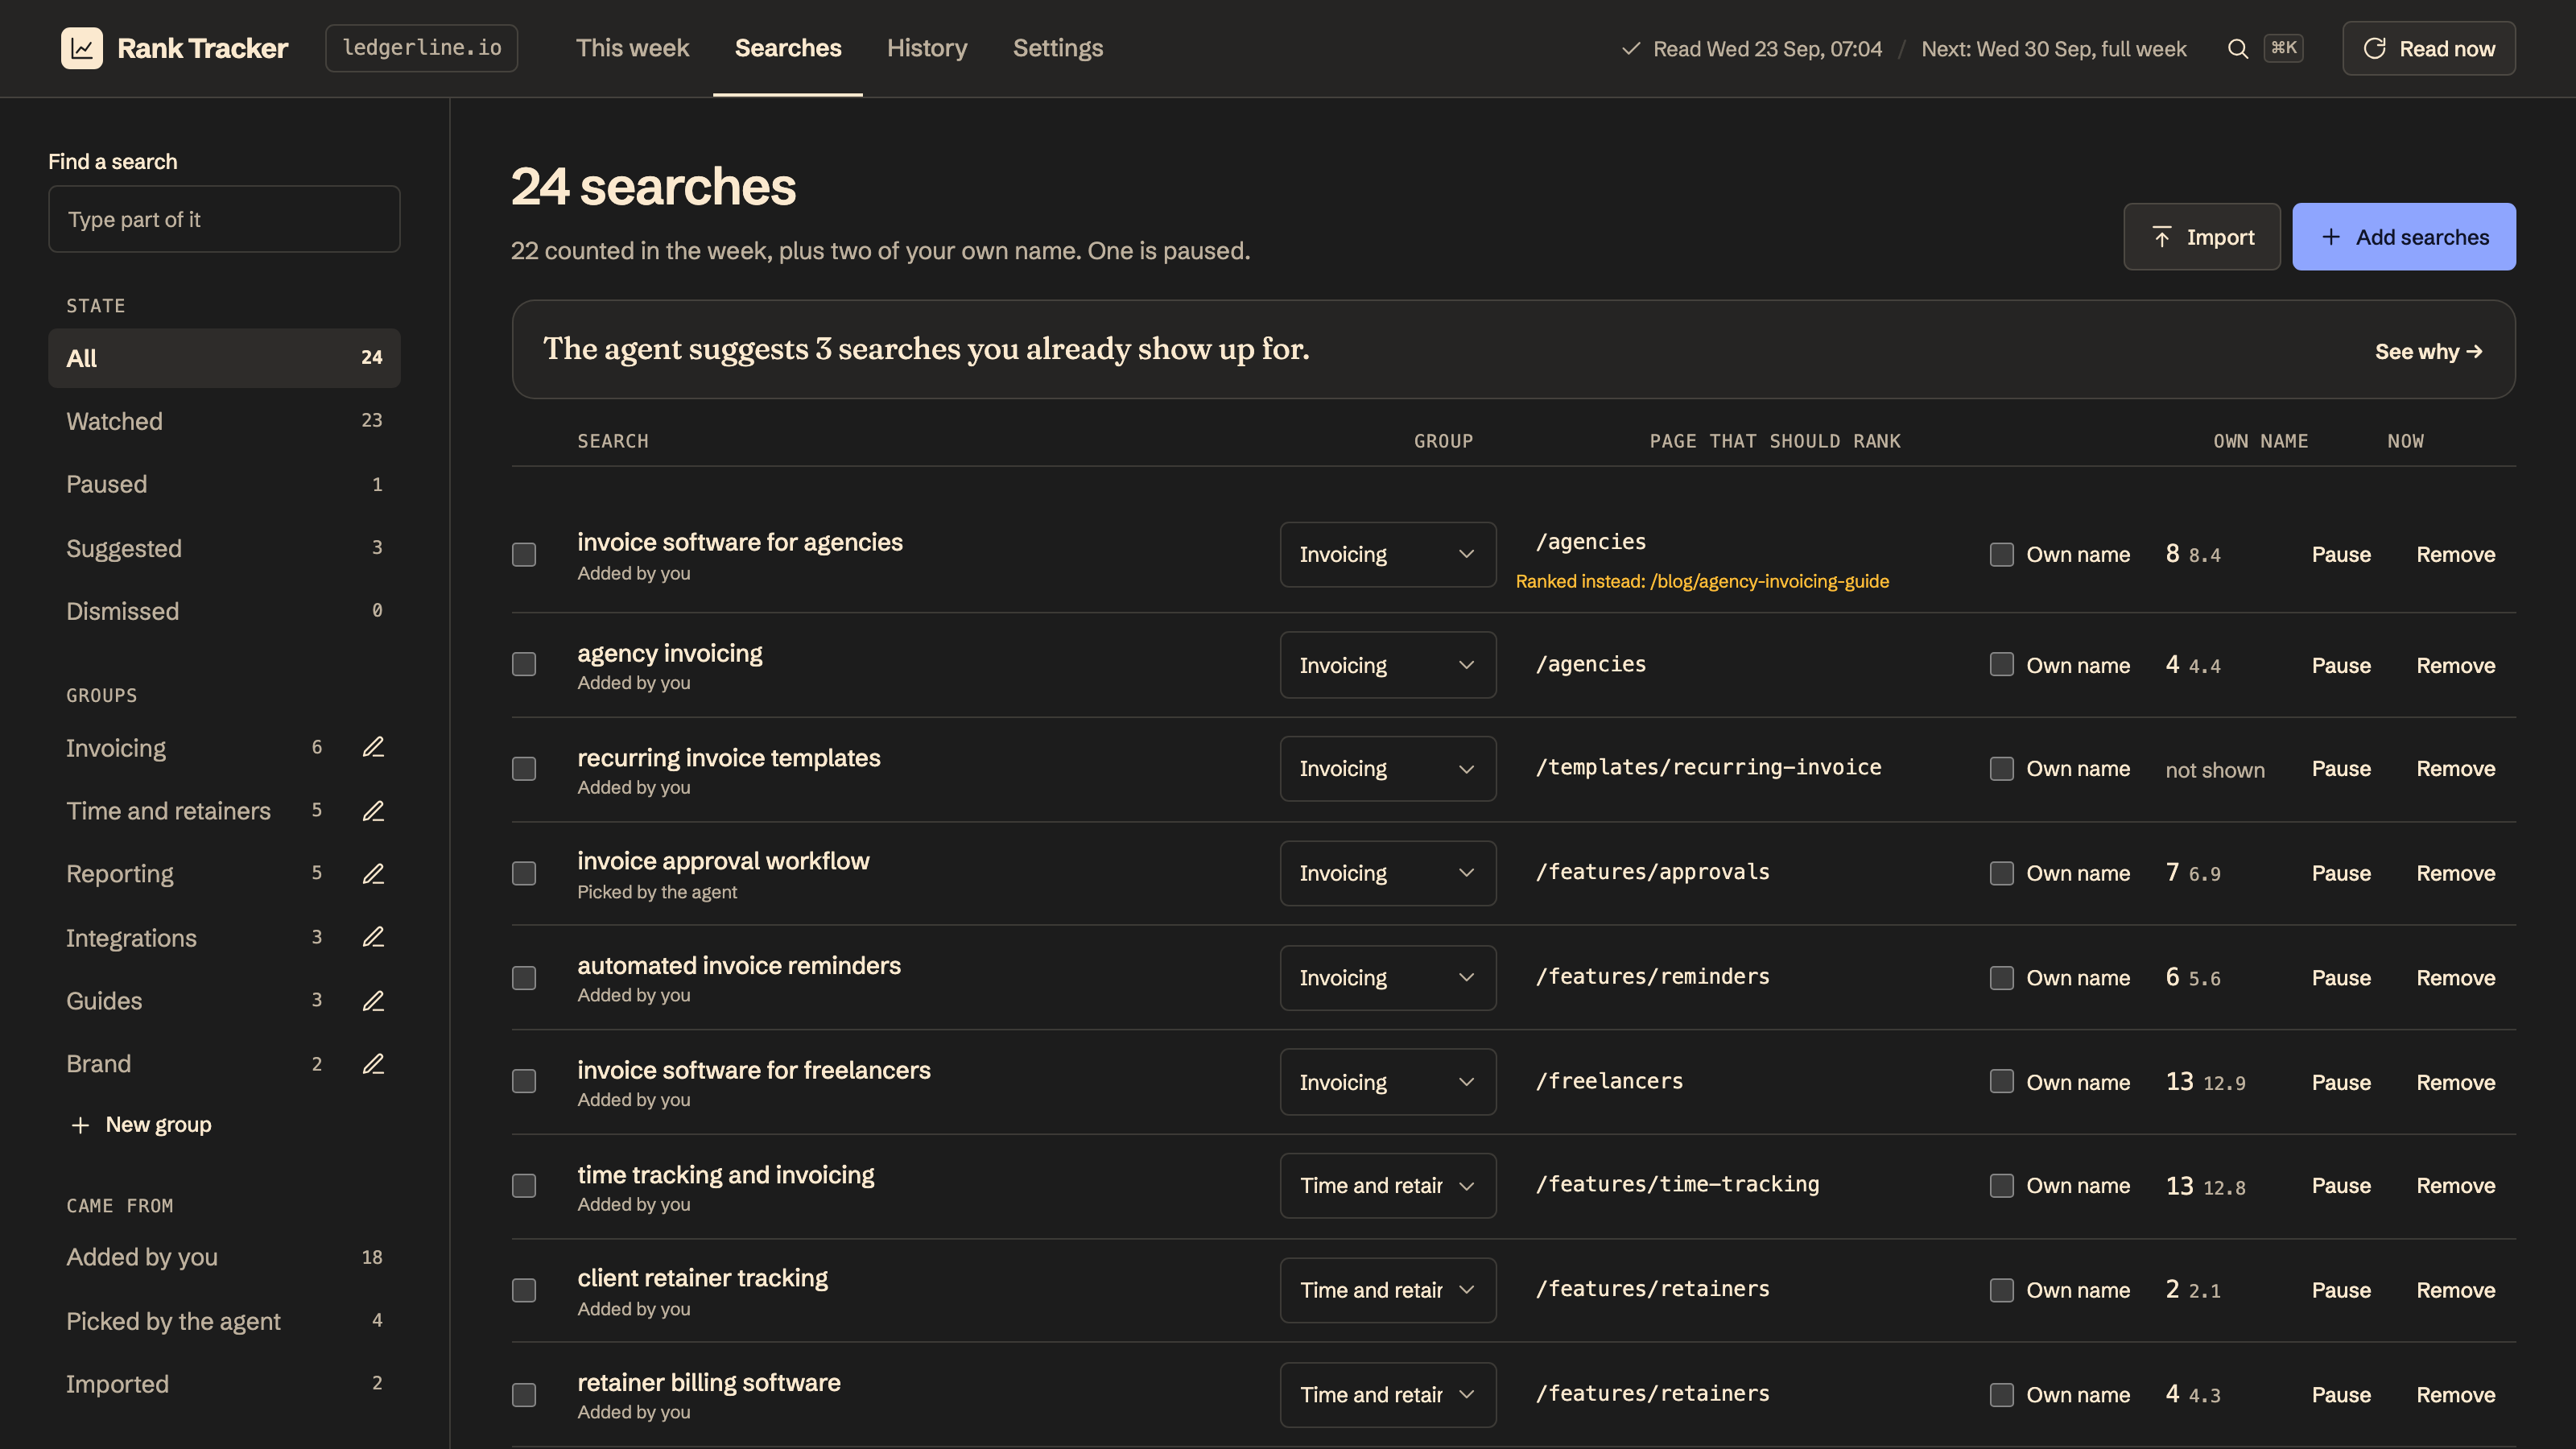Image resolution: width=2576 pixels, height=1449 pixels.
Task: Edit the Guides group via pencil icon
Action: click(x=373, y=1001)
